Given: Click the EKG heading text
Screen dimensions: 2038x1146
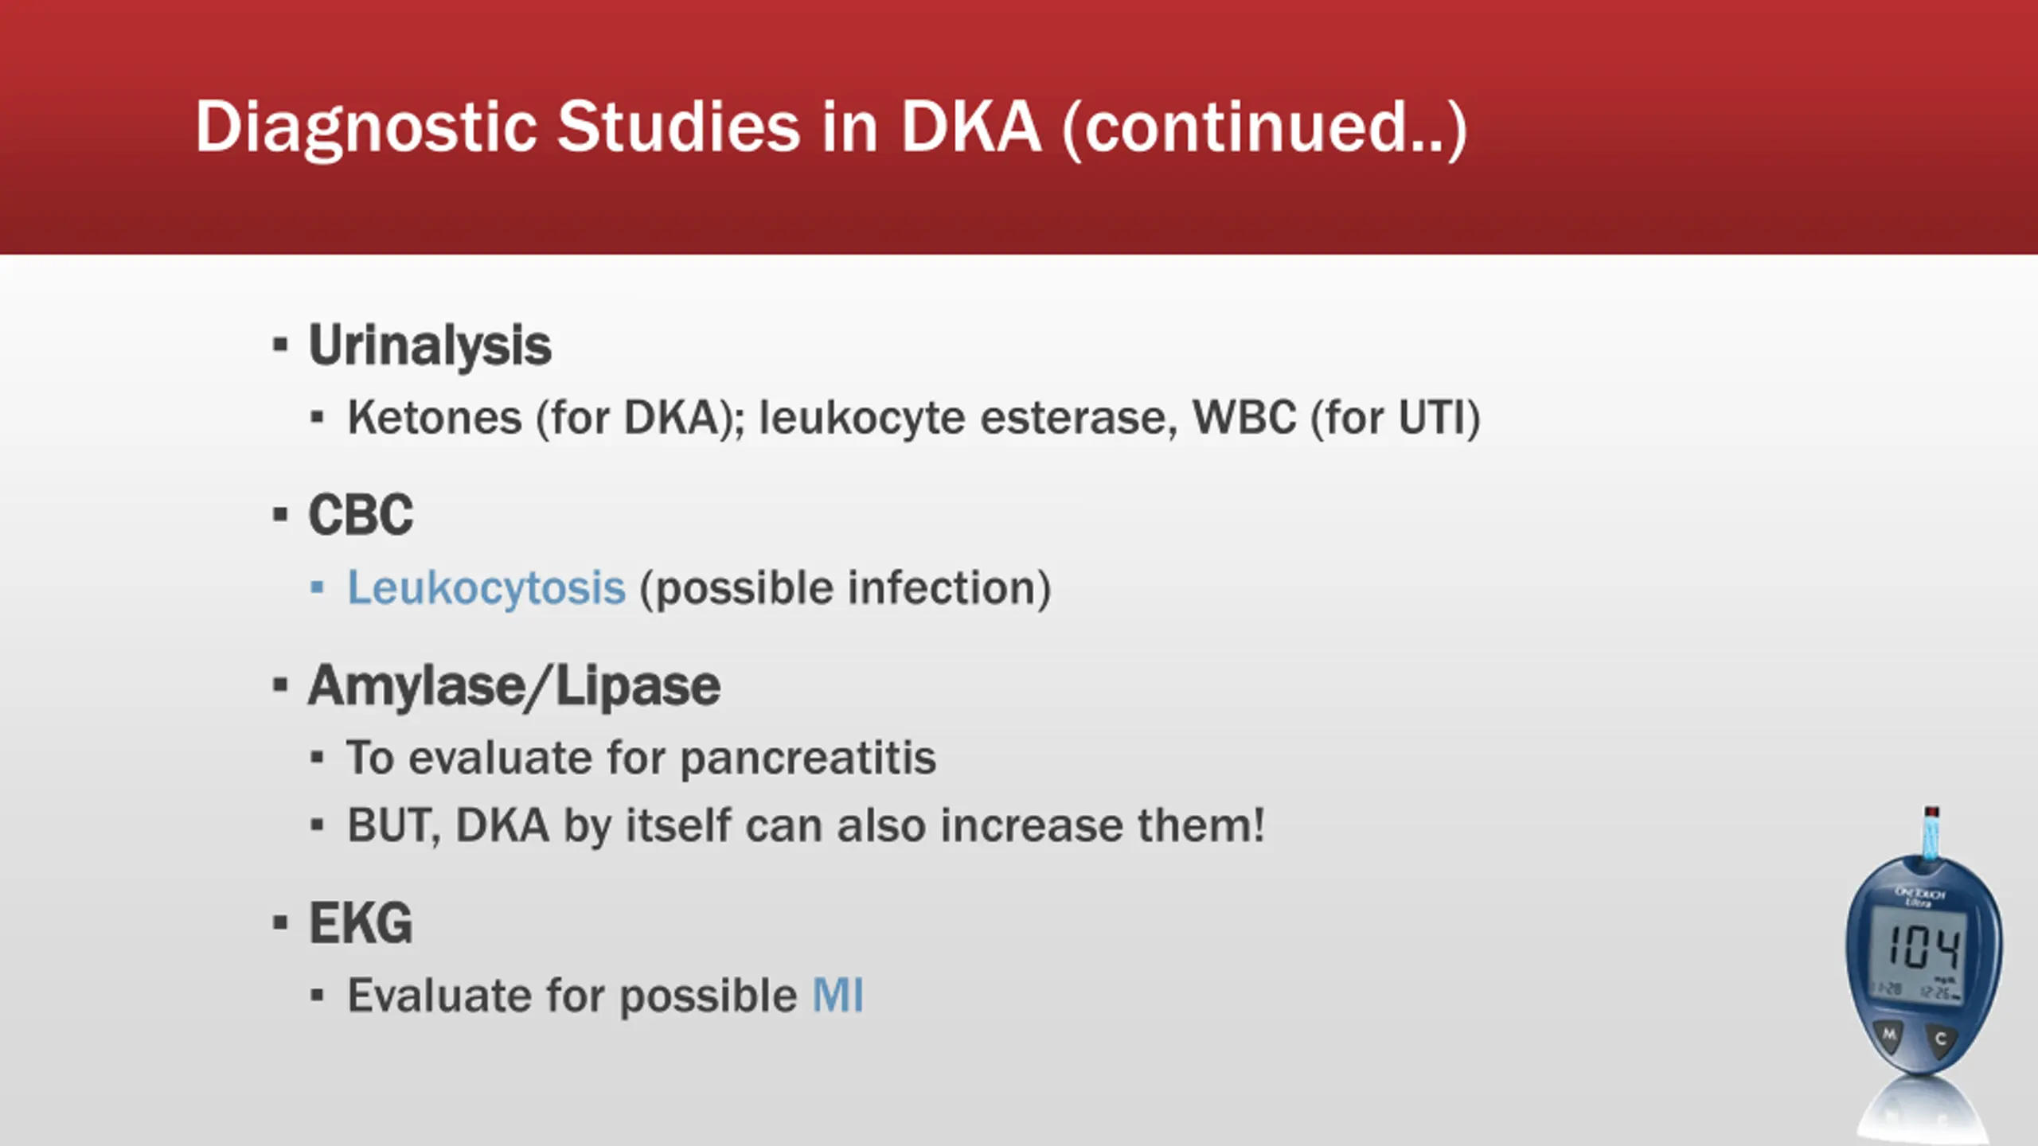Looking at the screenshot, I should pos(361,923).
